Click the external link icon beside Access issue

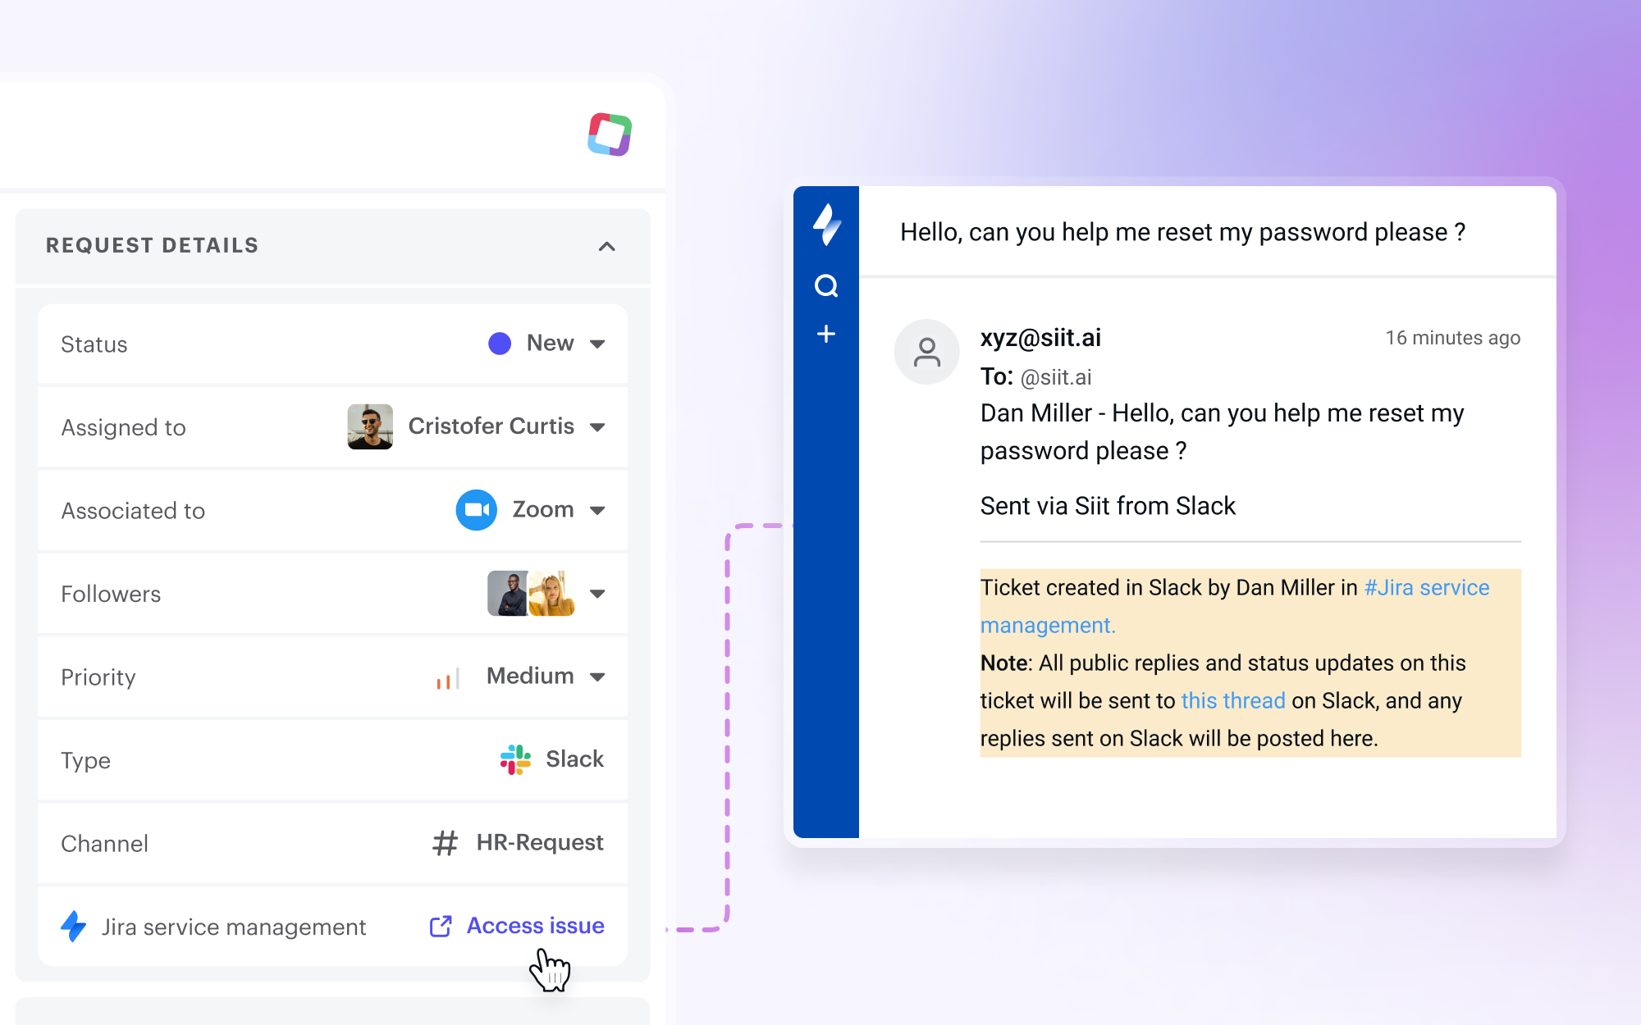coord(441,926)
